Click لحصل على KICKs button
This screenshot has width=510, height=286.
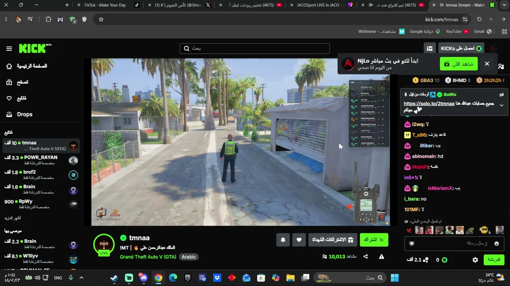click(461, 48)
